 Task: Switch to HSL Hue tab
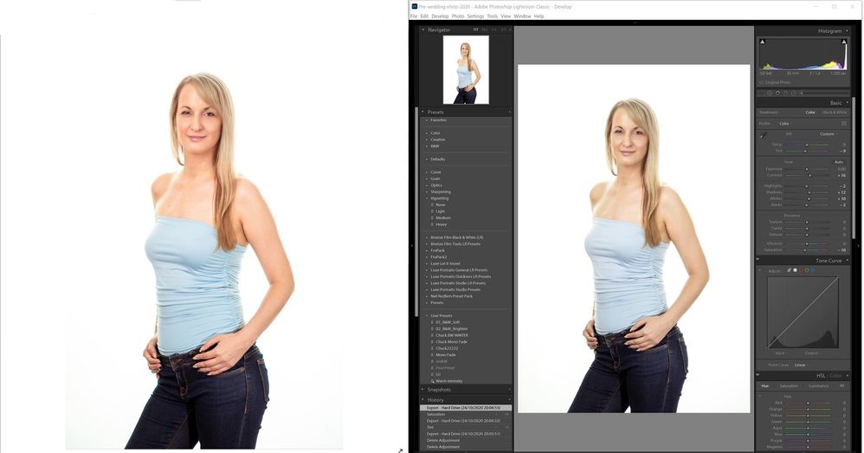click(x=764, y=385)
